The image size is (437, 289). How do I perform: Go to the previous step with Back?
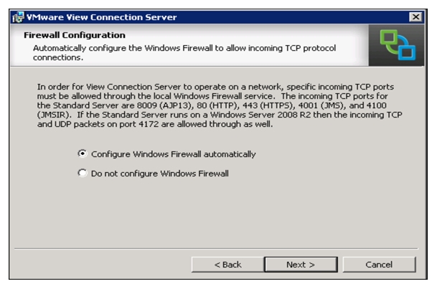[227, 265]
